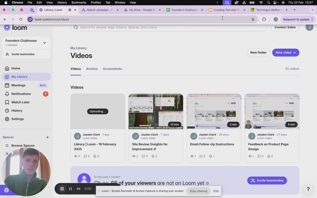Bookmark page with the star icon
The image size is (317, 198).
(x=253, y=19)
